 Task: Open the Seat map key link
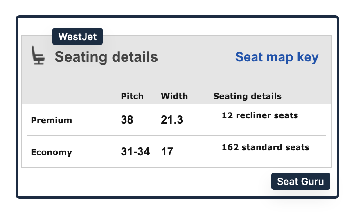[x=277, y=57]
